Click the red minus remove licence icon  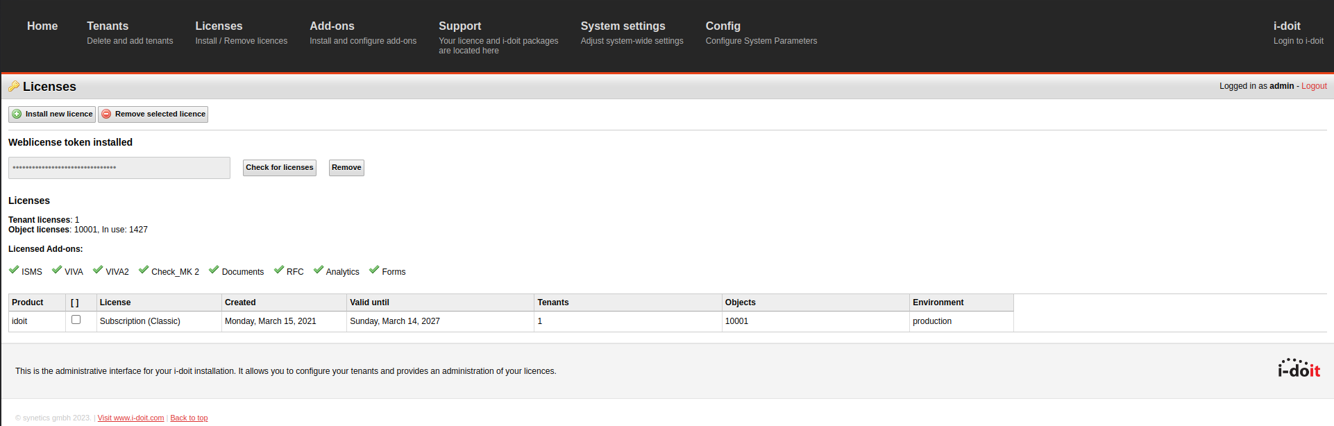pos(106,114)
